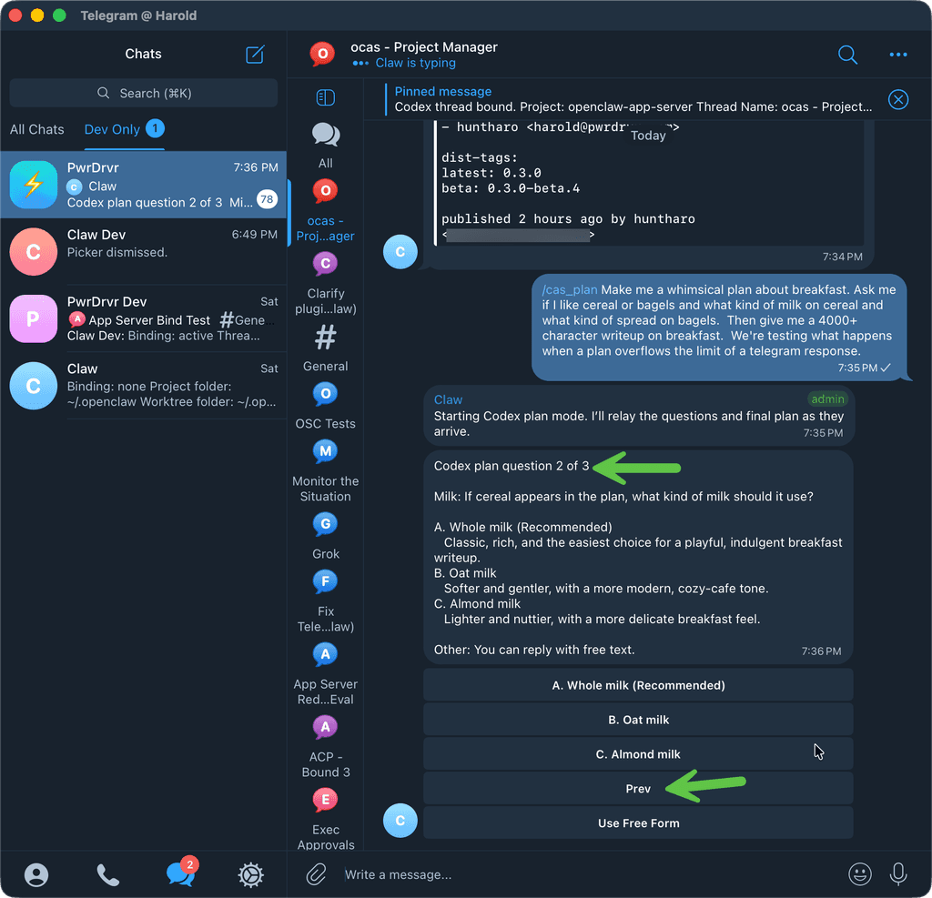This screenshot has height=898, width=932.
Task: Record a voice message with microphone
Action: pos(897,874)
